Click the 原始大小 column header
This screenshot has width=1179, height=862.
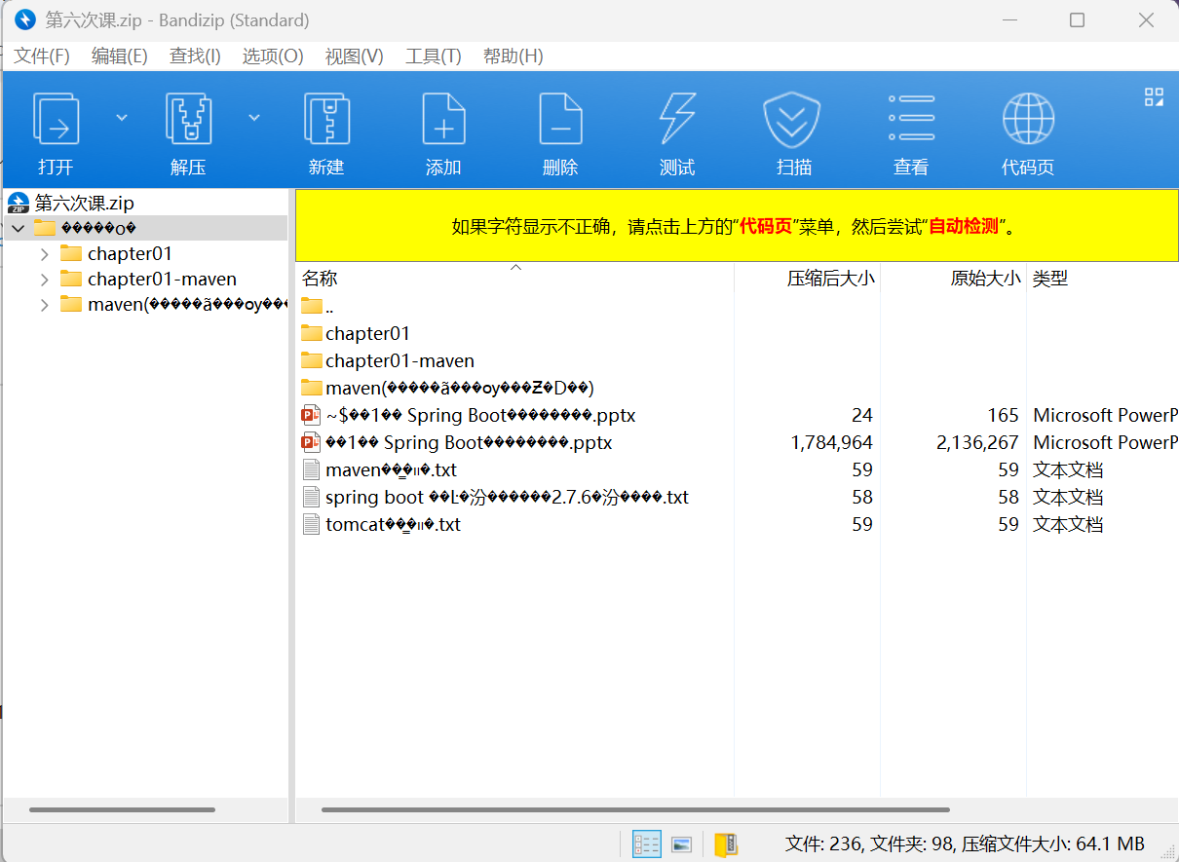click(x=954, y=279)
